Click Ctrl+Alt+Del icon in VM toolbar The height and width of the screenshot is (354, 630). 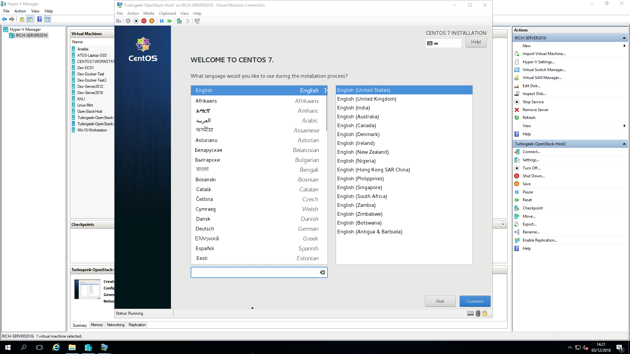(x=119, y=21)
